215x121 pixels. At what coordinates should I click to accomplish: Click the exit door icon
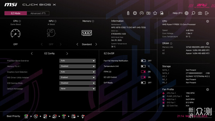coord(207,13)
